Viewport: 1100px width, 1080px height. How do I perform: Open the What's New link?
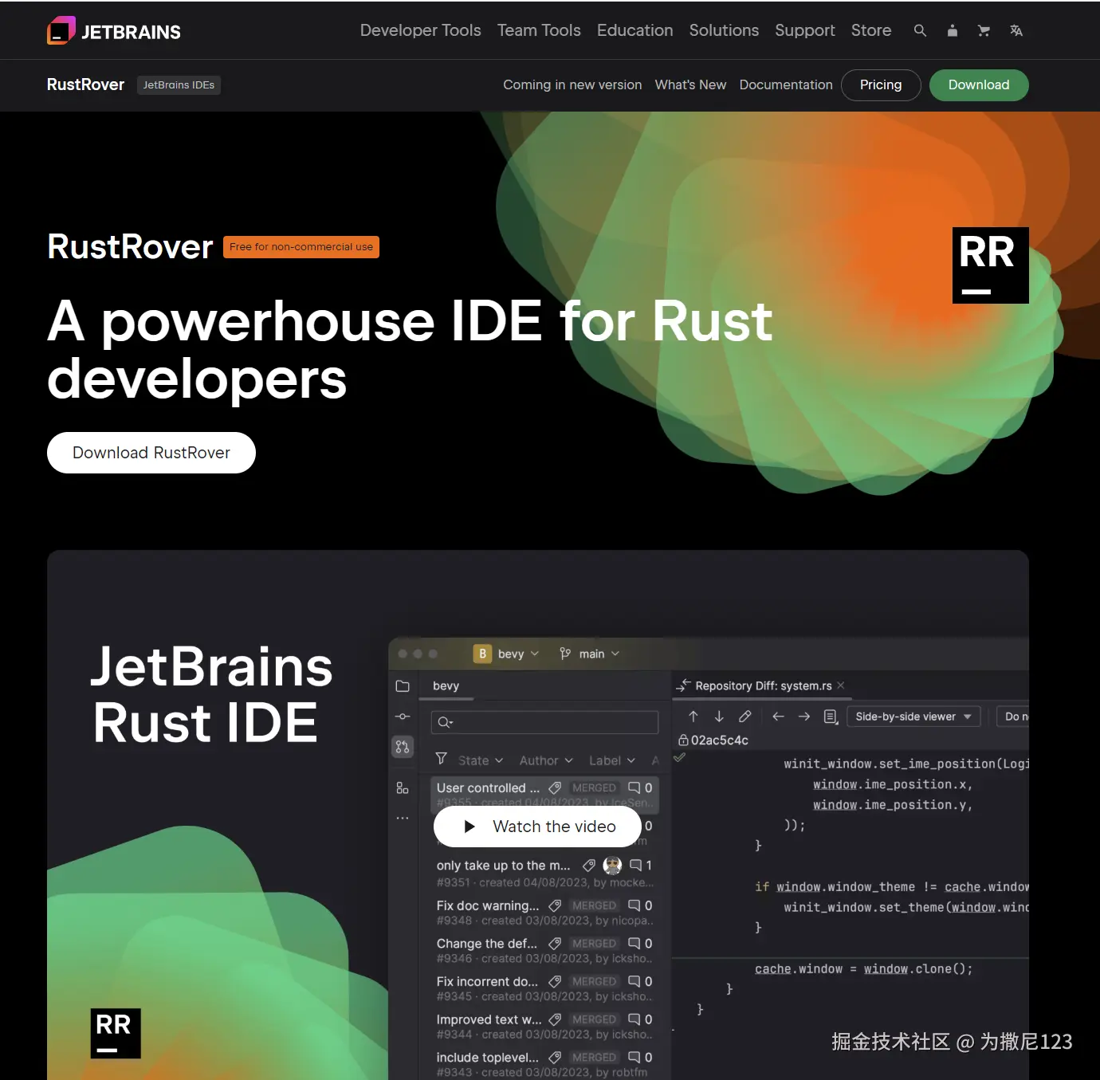(690, 85)
